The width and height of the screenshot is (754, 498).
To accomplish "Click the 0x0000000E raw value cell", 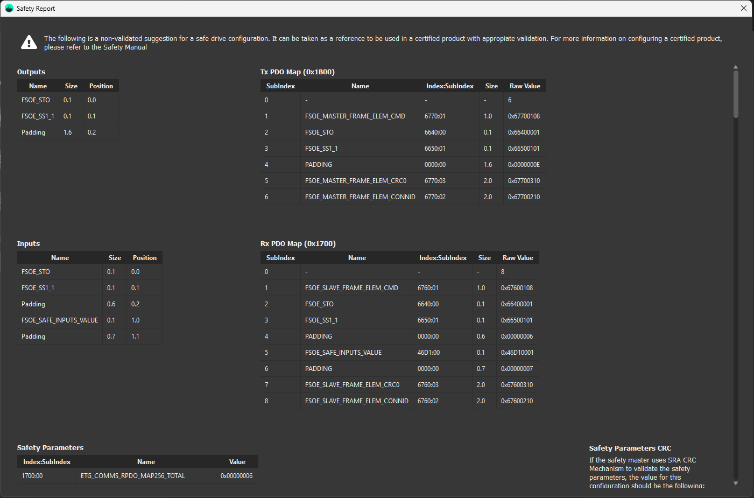I will (x=524, y=165).
